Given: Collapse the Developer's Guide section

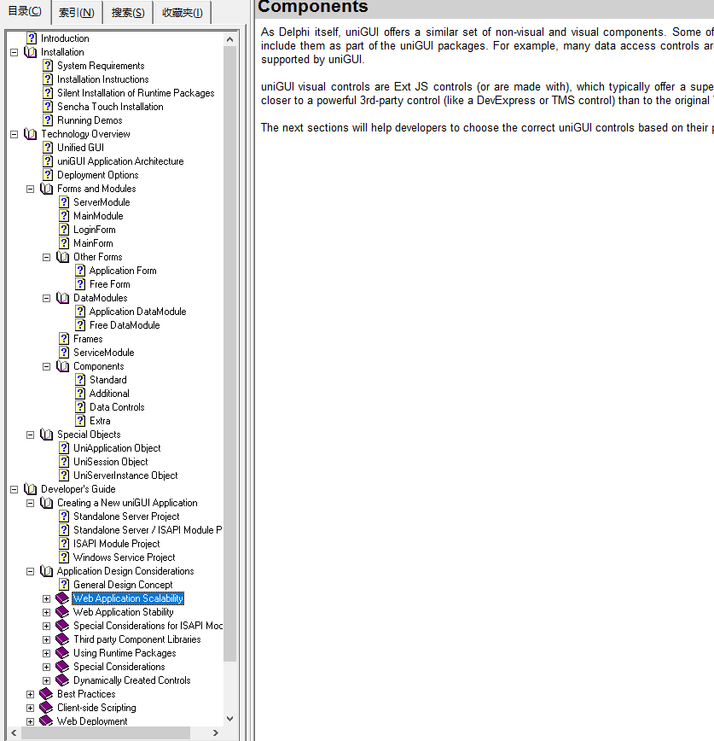Looking at the screenshot, I should coord(15,489).
